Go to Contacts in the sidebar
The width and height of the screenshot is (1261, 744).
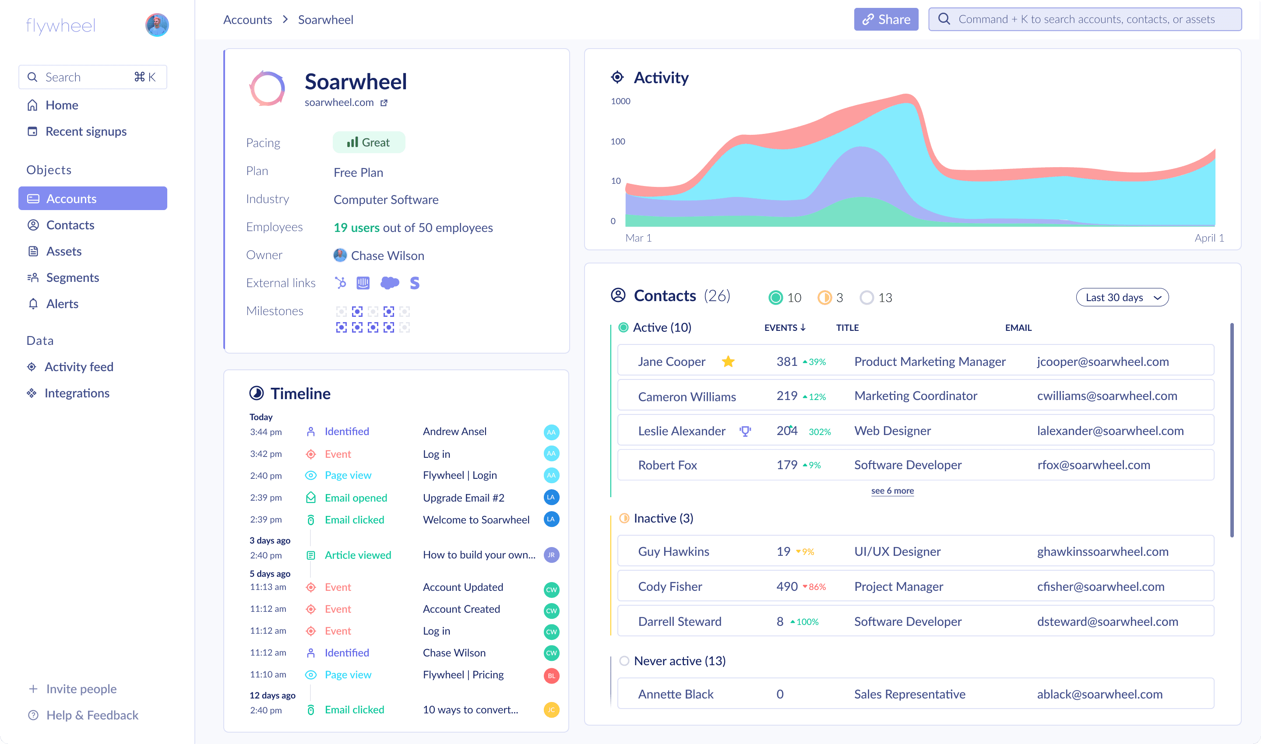tap(70, 225)
